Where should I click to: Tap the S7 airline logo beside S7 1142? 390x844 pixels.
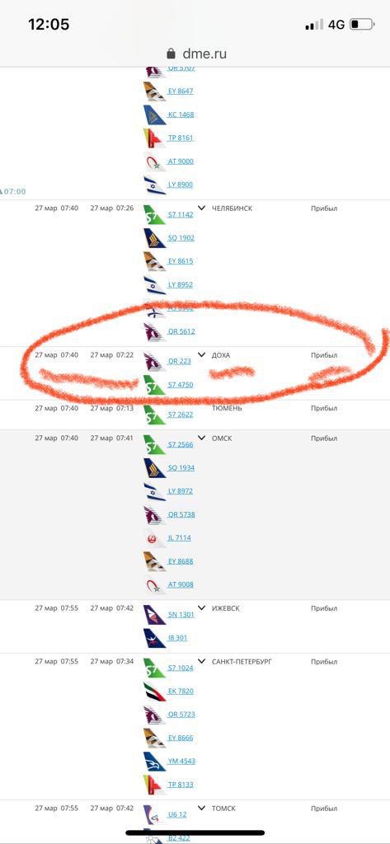point(155,215)
